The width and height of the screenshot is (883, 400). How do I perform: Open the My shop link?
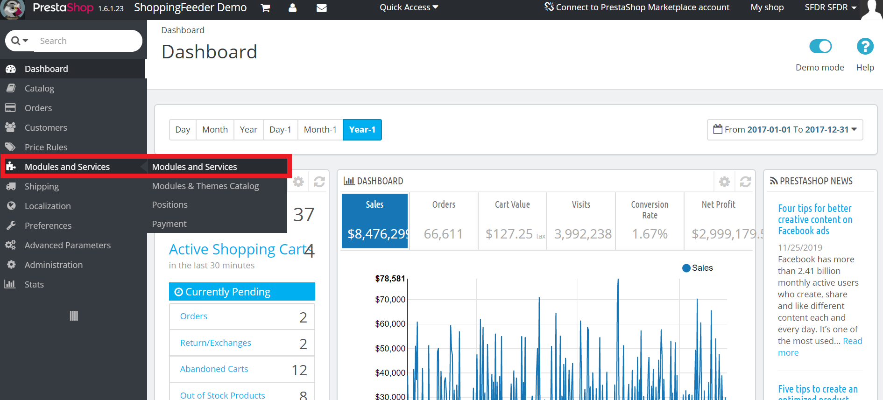click(767, 7)
